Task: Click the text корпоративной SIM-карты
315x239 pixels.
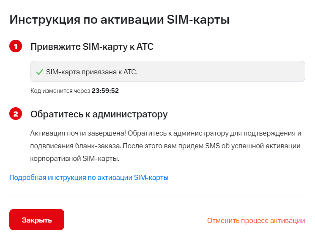Action: click(75, 159)
